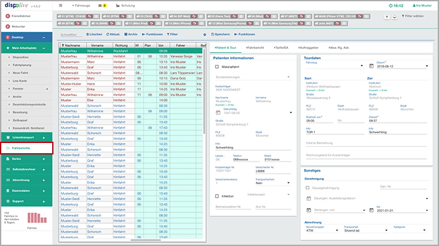Click the filter funnel icon button top right
The width and height of the screenshot is (439, 246).
coord(387,17)
